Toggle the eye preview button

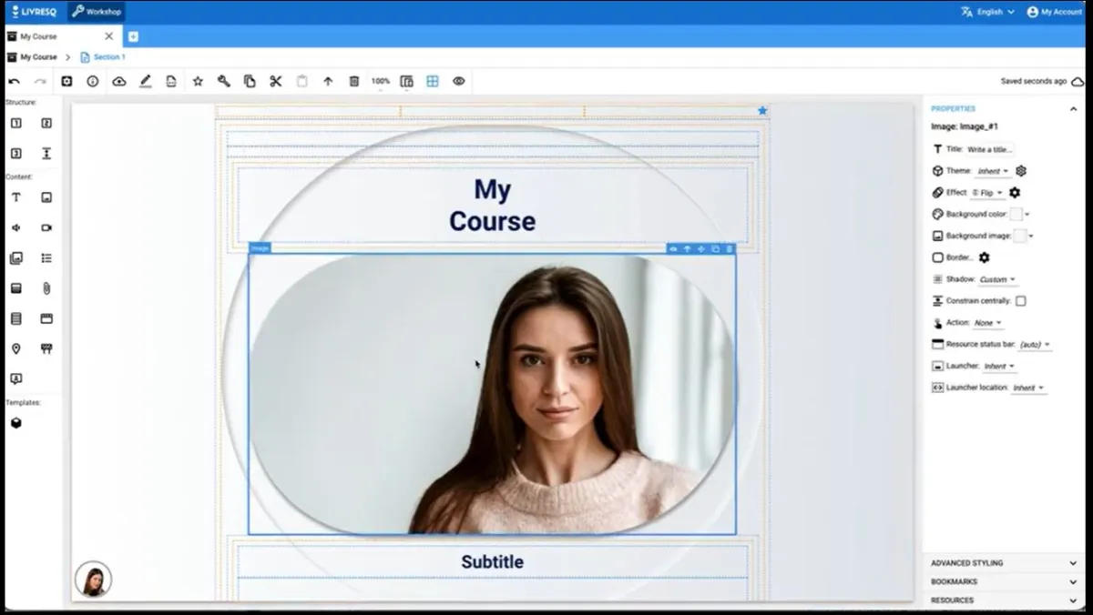[459, 81]
